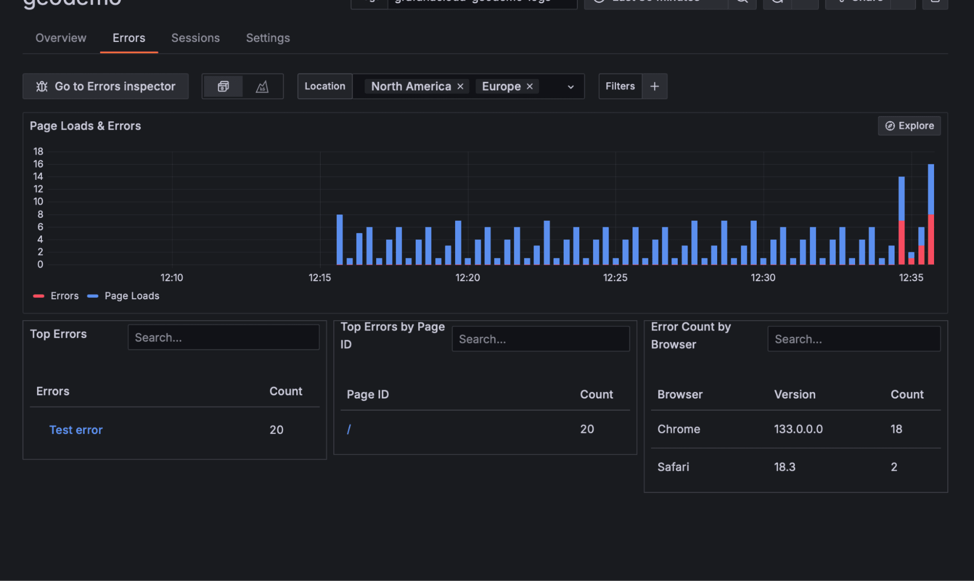Open the Last 30 minutes time picker
The width and height of the screenshot is (974, 581).
point(653,2)
